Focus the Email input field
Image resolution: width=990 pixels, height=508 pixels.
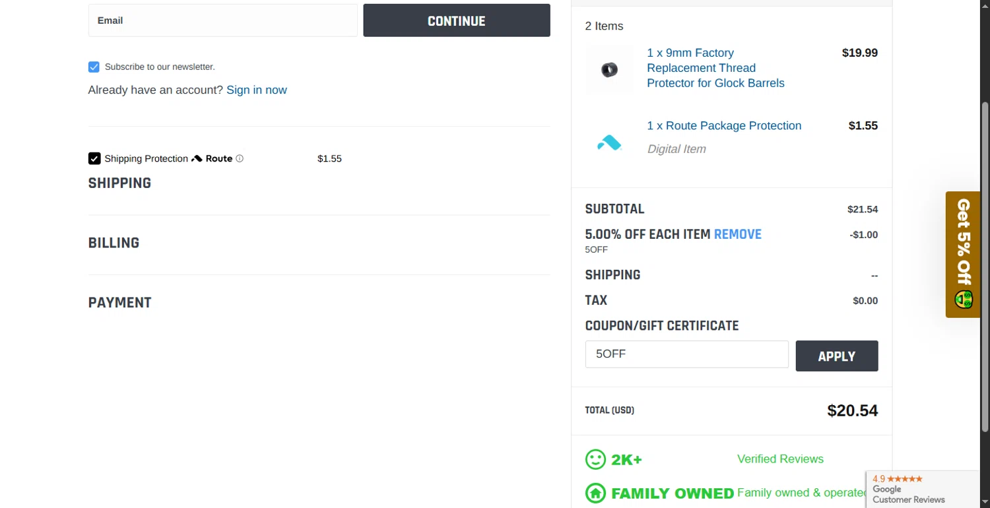click(222, 20)
